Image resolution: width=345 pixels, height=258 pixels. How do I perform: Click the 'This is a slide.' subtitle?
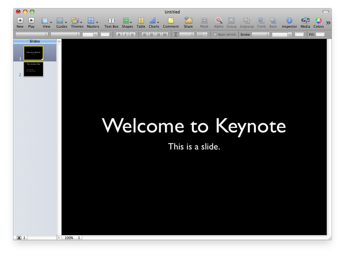(x=194, y=147)
